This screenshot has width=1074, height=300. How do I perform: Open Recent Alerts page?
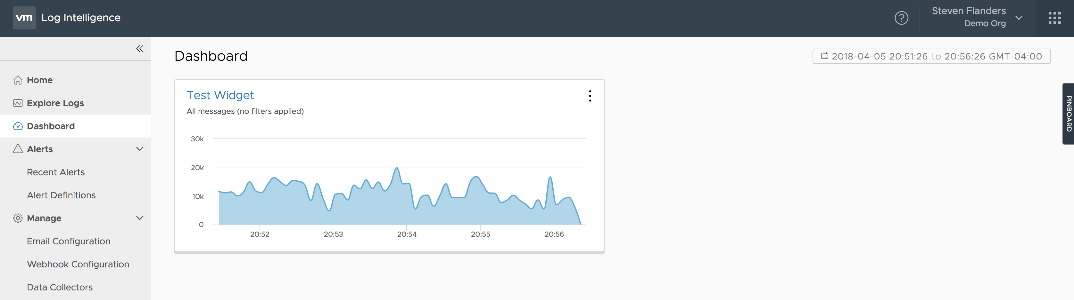click(56, 172)
